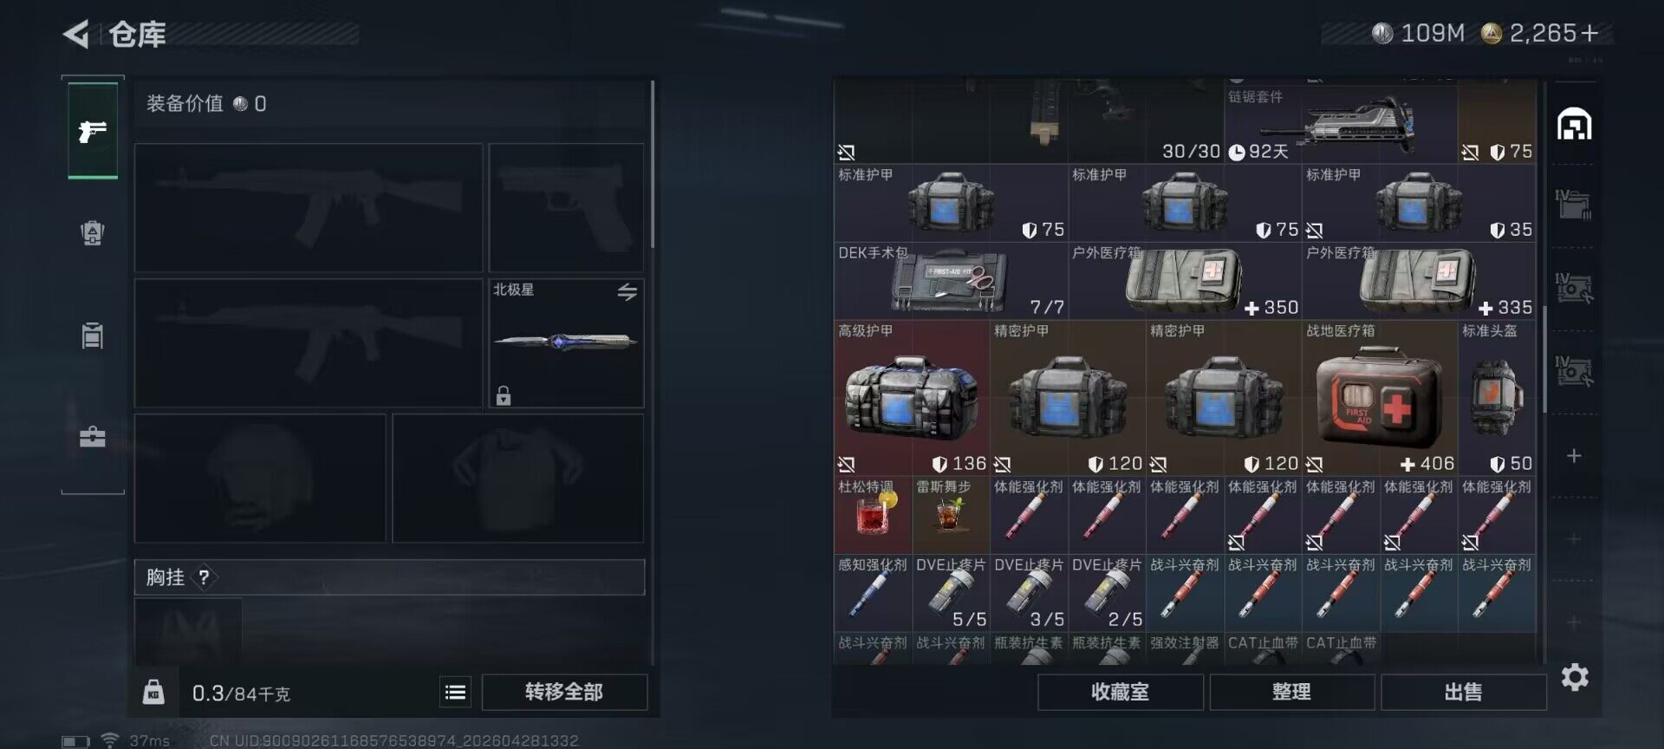
Task: Add currency with the plus next to 2,265
Action: (1589, 33)
